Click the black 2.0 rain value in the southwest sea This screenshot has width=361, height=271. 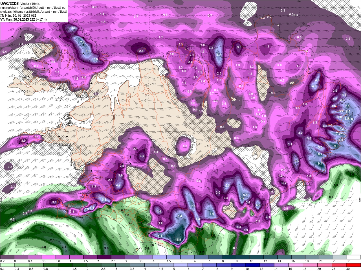(x=42, y=228)
